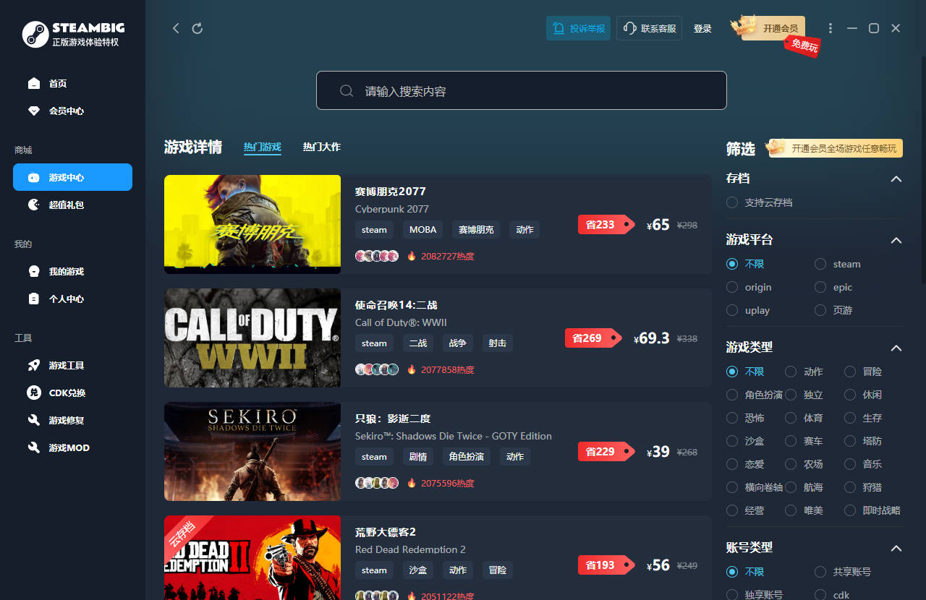Switch to 热门游戏 tab
This screenshot has width=926, height=600.
tap(262, 147)
